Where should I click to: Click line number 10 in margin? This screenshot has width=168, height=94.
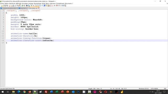[x=3, y=31]
